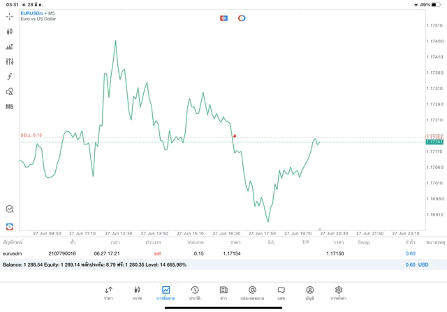The image size is (447, 312).
Task: Tap the ราคา quotes tab icon
Action: (108, 292)
